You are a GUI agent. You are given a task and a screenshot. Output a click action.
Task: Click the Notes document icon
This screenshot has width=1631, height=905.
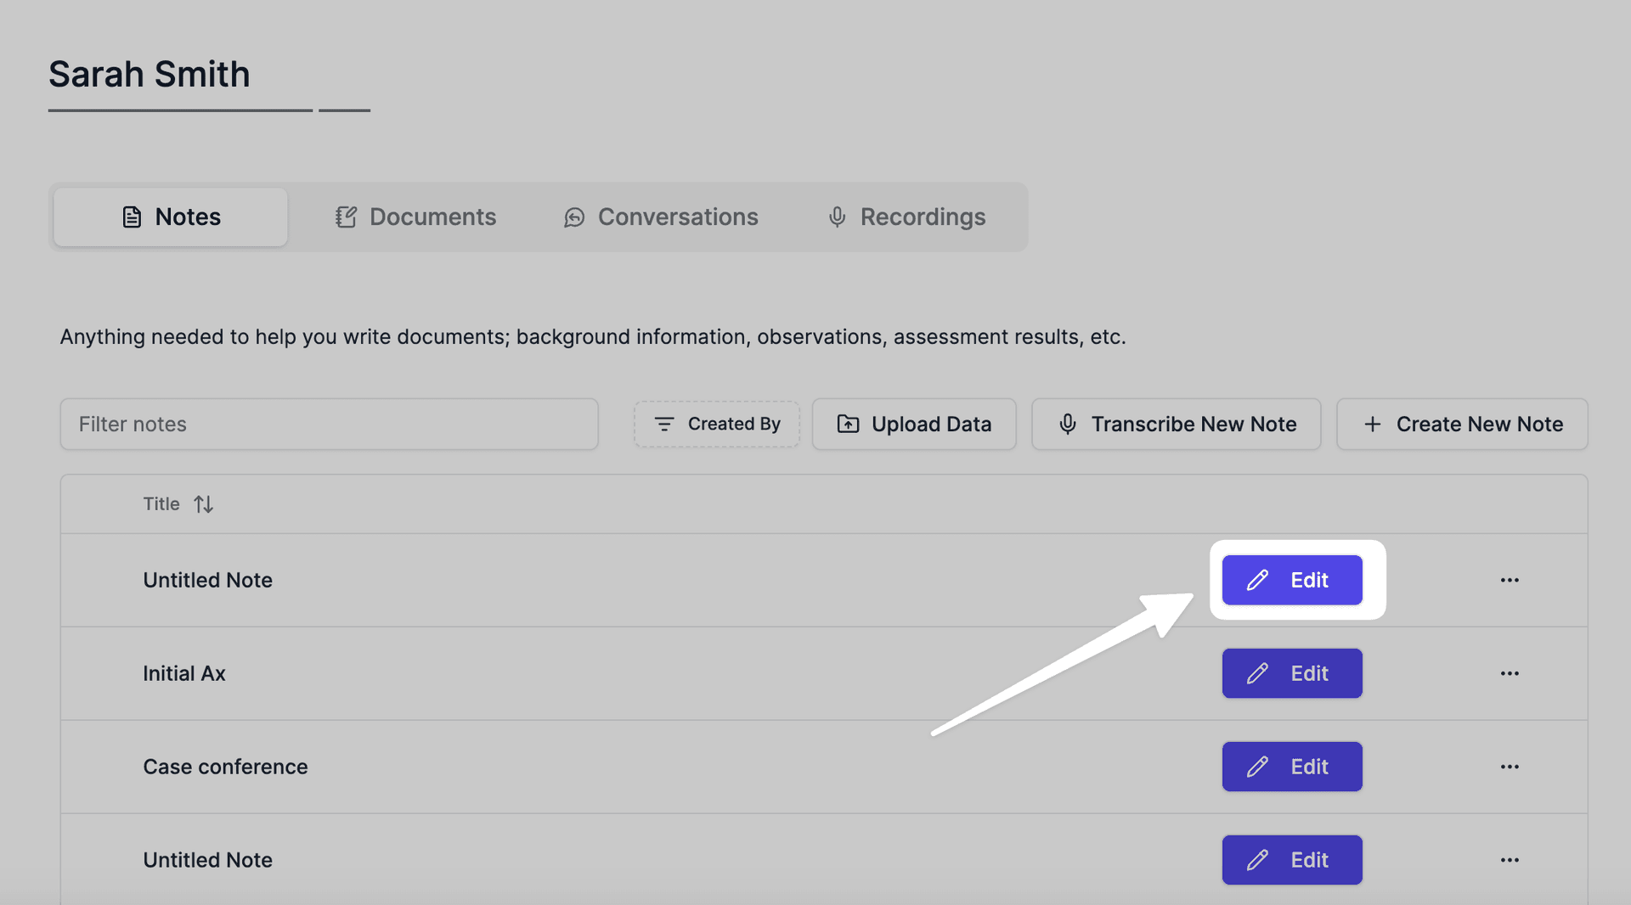[x=132, y=216]
